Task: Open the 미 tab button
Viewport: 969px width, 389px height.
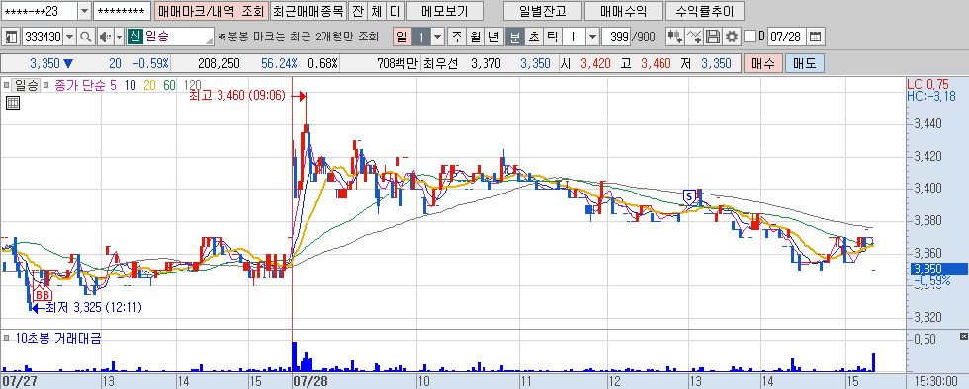Action: [x=396, y=11]
